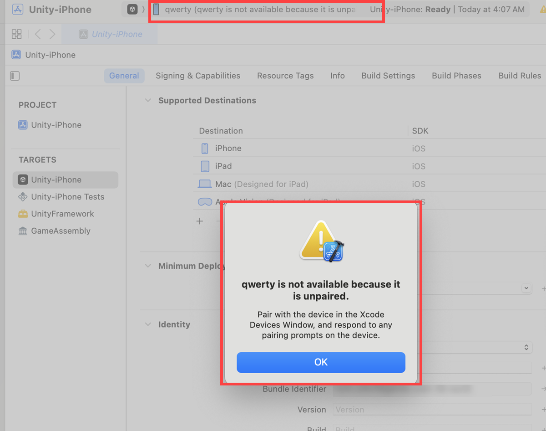Click the Unity-iPhone Tests target icon

coord(23,197)
